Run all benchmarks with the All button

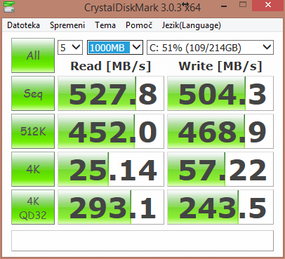point(33,55)
